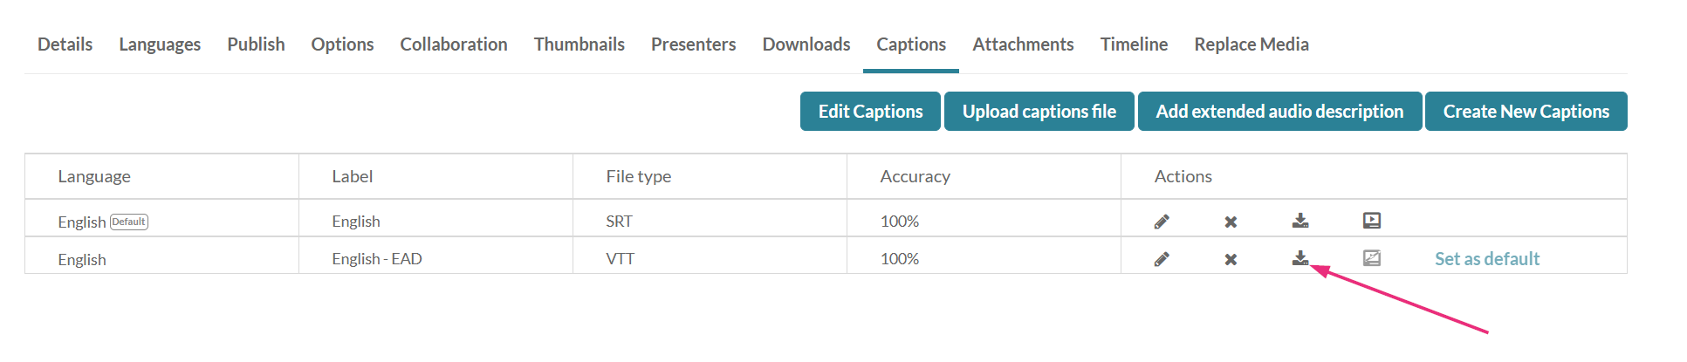Edit the English - EAD caption with the pencil icon
Screen dimensions: 1687x362
pyautogui.click(x=1162, y=259)
